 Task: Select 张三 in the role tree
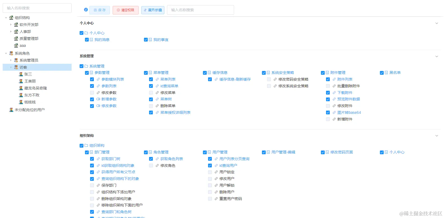coord(28,74)
